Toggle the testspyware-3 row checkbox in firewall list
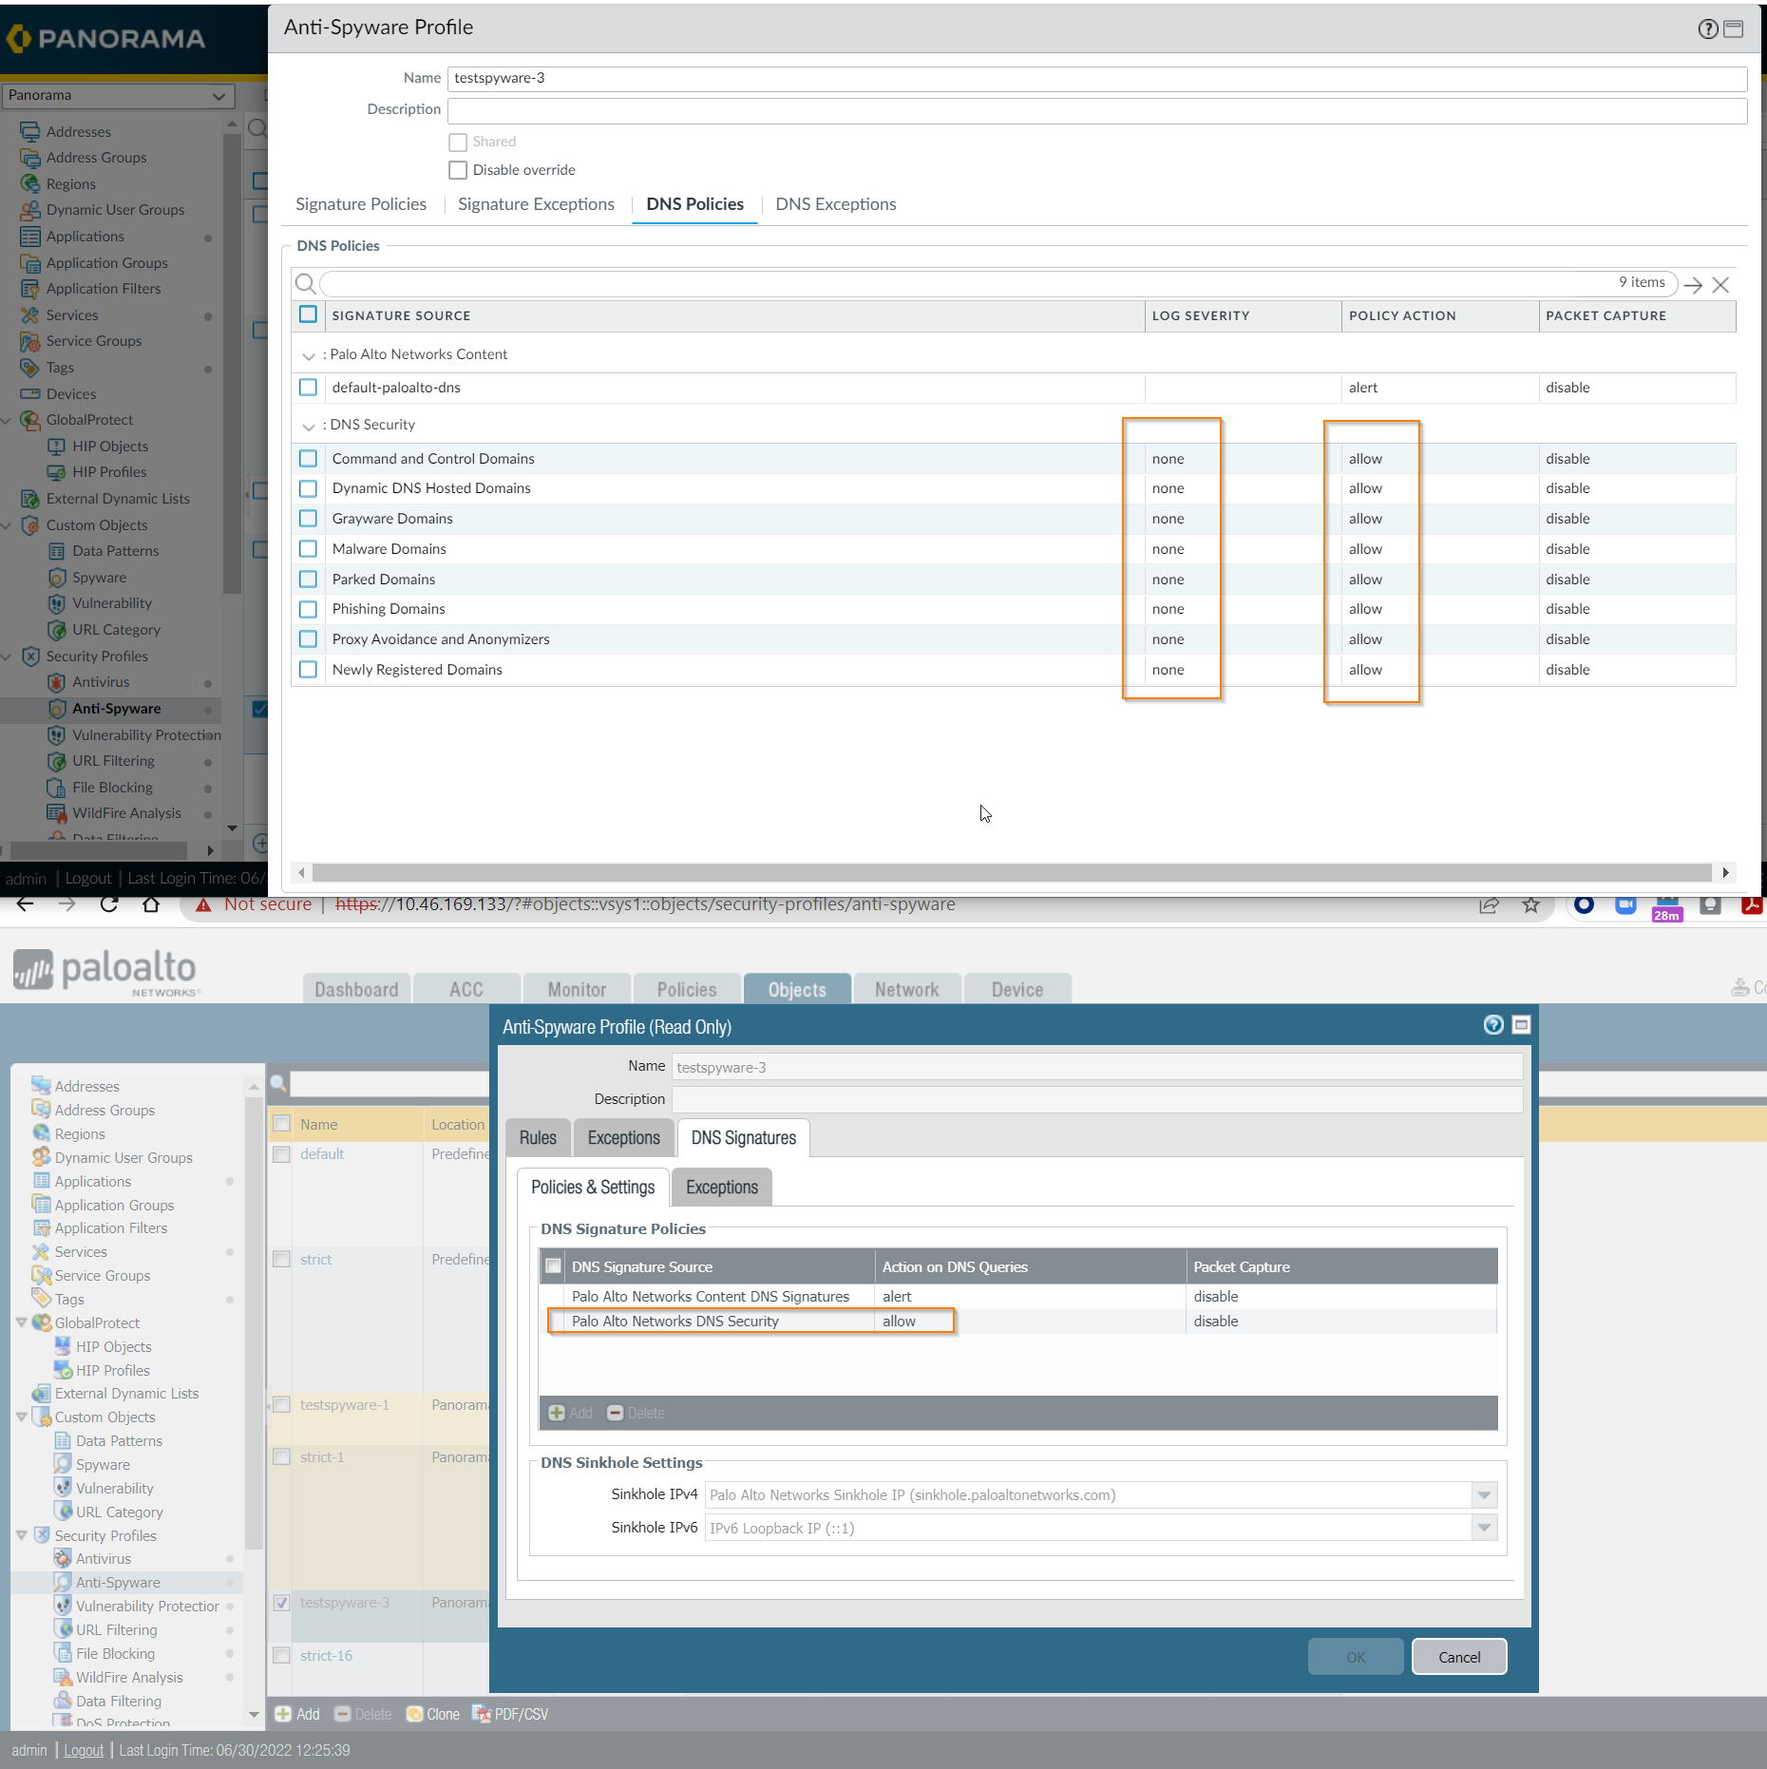This screenshot has height=1769, width=1767. point(281,1603)
